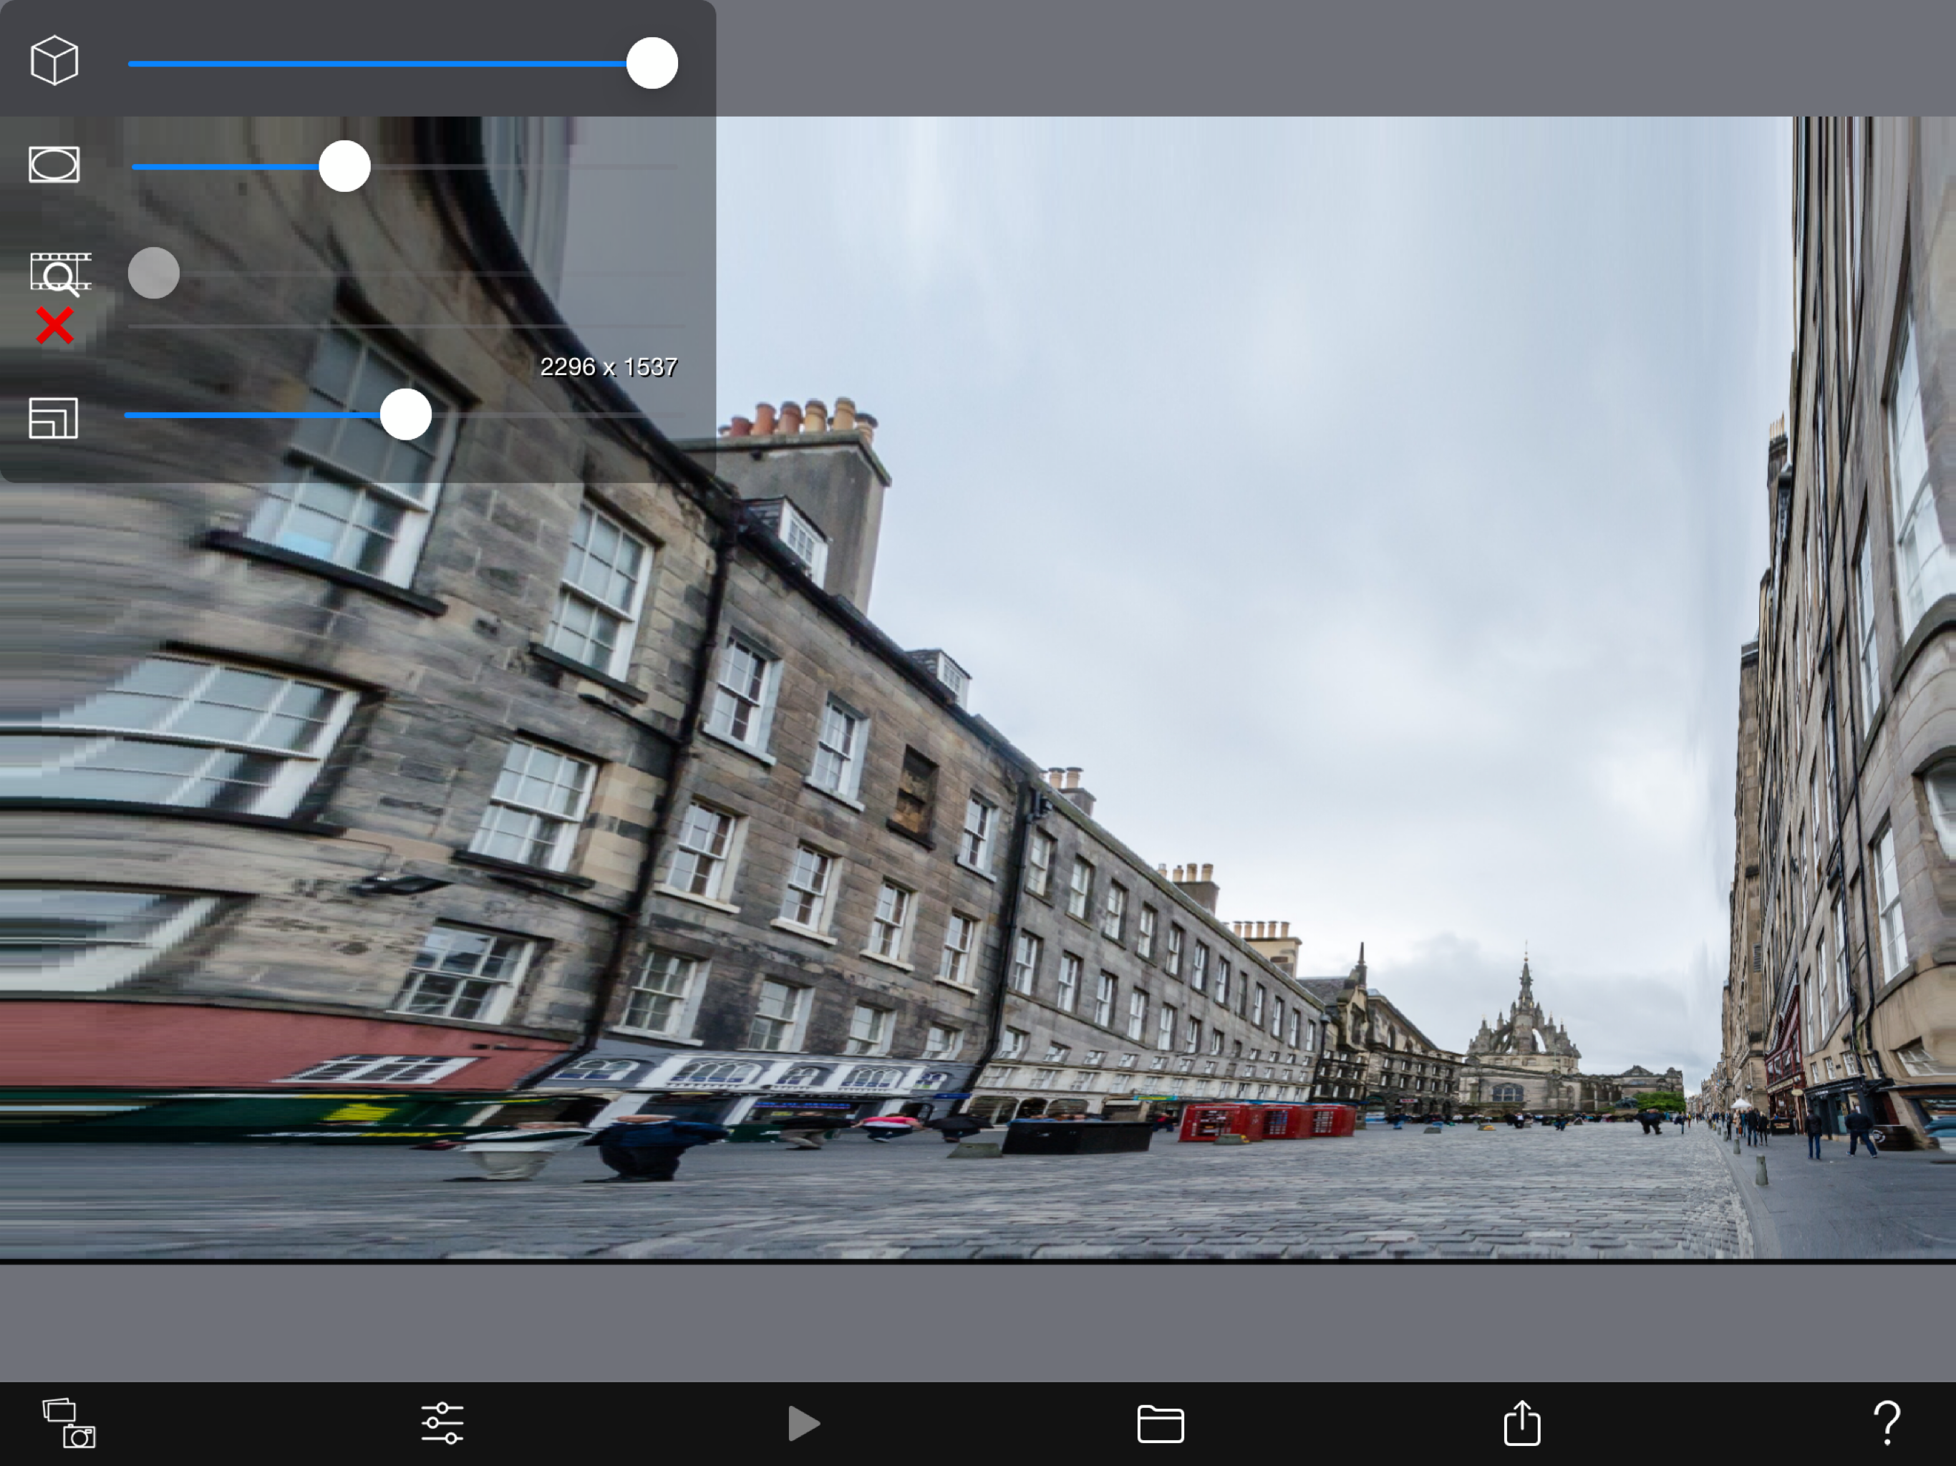Click the output size slider knob
This screenshot has height=1466, width=1956.
(x=406, y=414)
